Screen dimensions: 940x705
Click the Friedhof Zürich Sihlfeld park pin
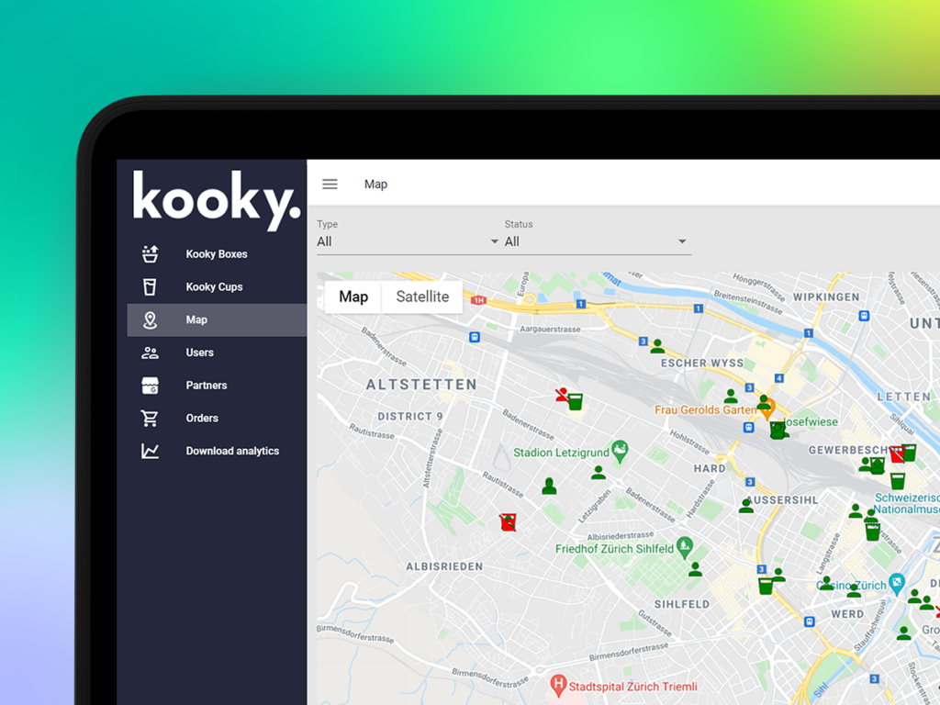(685, 547)
